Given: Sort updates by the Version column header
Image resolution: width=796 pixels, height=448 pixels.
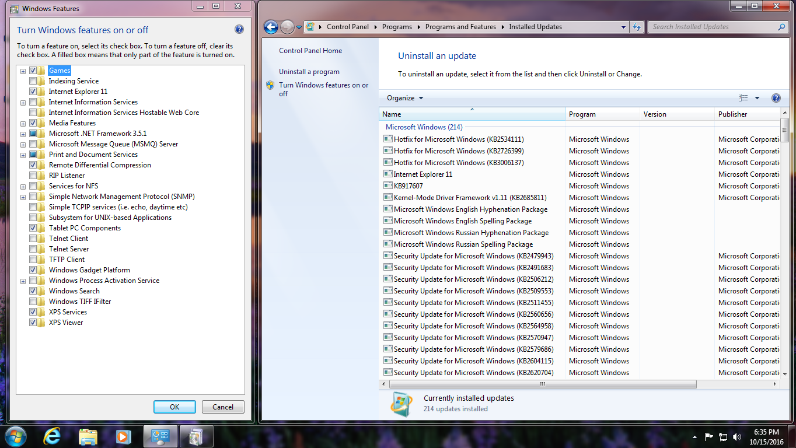Looking at the screenshot, I should point(677,114).
